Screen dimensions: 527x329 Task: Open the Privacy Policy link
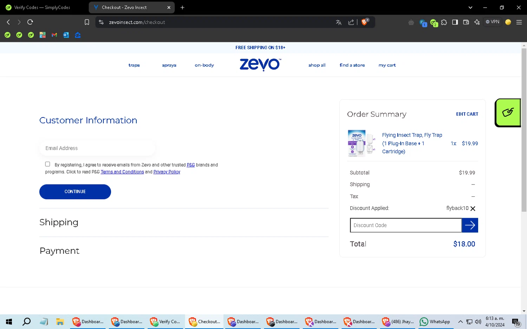(167, 172)
